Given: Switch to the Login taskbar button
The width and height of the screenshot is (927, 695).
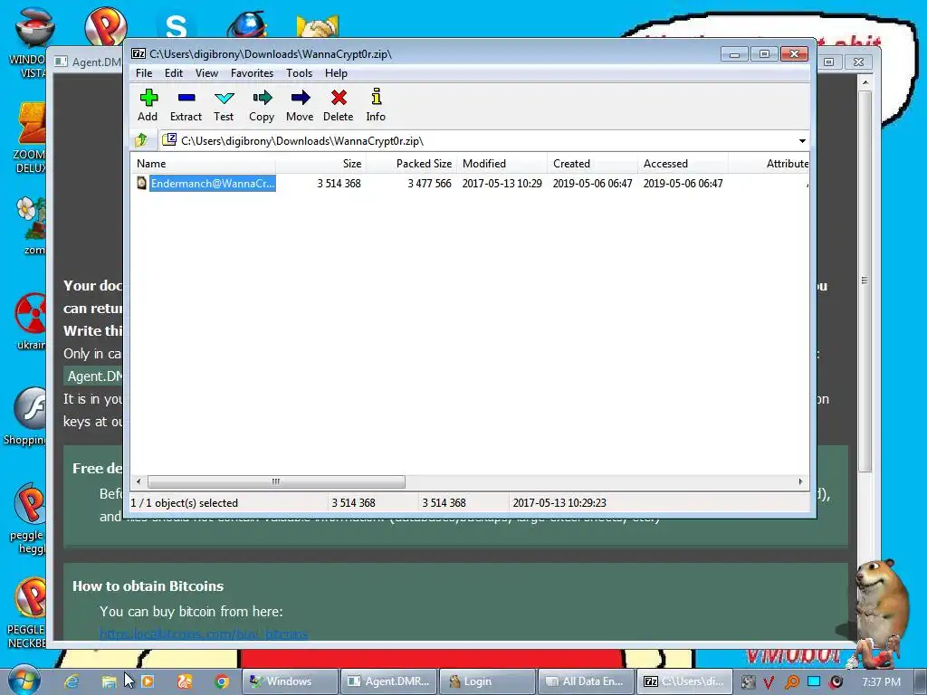Looking at the screenshot, I should pos(488,681).
